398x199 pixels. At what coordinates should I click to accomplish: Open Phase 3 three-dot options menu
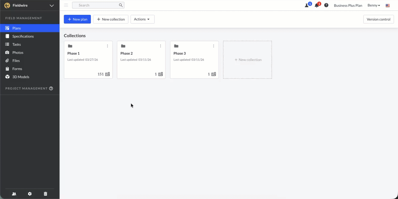(214, 46)
